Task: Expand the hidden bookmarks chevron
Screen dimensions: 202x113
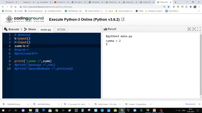Action: 199,11
